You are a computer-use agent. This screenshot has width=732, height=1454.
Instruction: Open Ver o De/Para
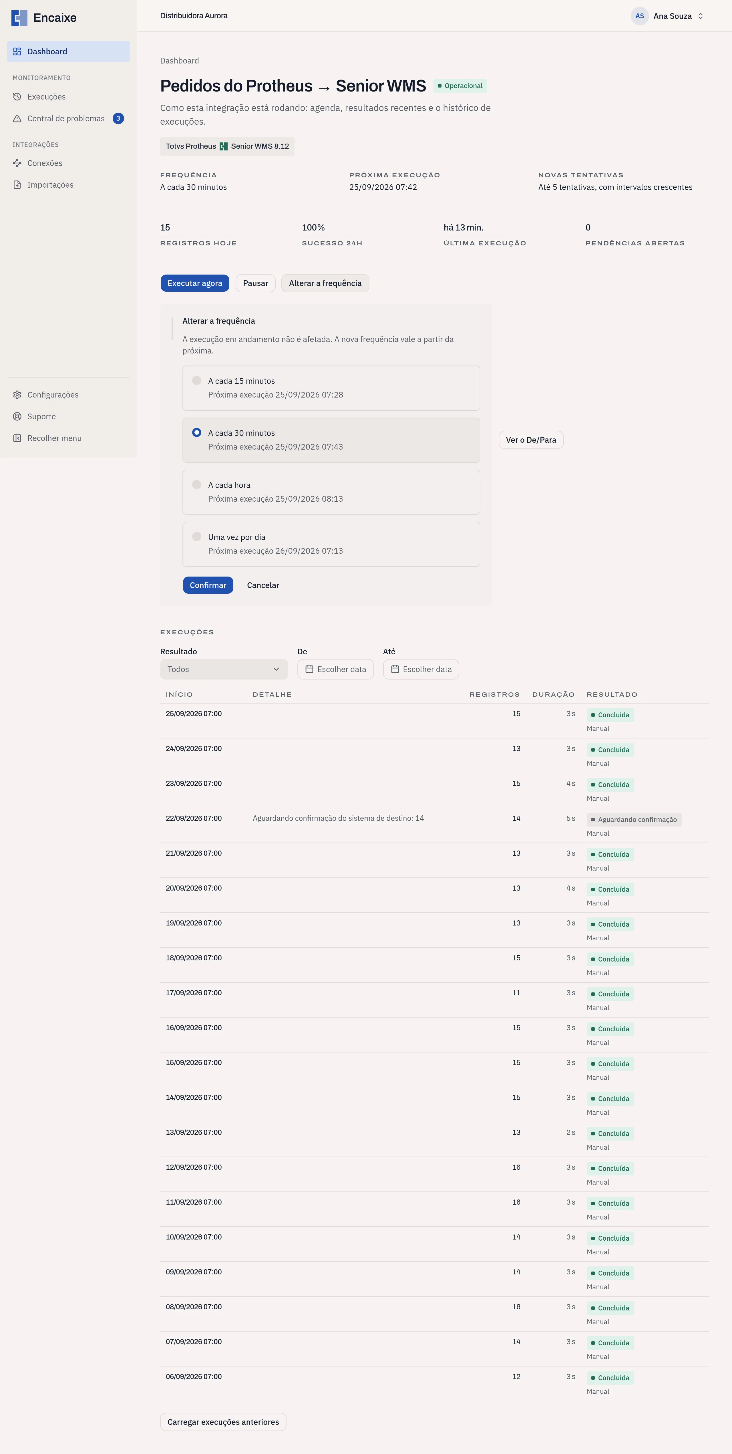point(531,440)
